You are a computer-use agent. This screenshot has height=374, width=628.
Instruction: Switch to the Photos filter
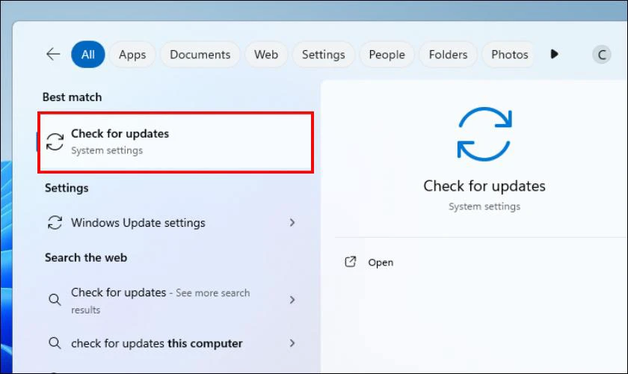[x=509, y=55]
